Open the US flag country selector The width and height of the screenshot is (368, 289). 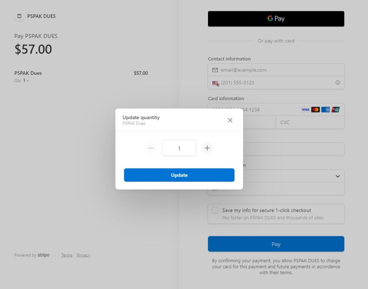tap(216, 83)
